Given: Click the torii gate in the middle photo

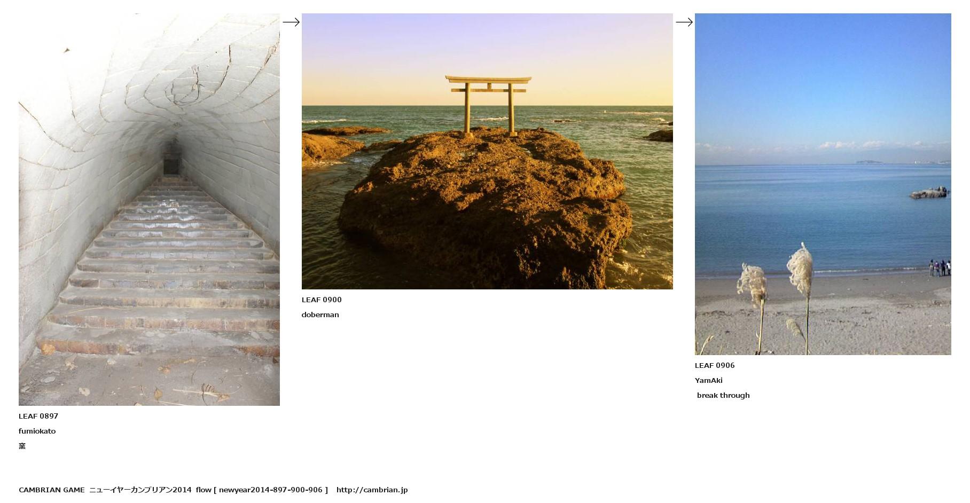Looking at the screenshot, I should point(488,104).
